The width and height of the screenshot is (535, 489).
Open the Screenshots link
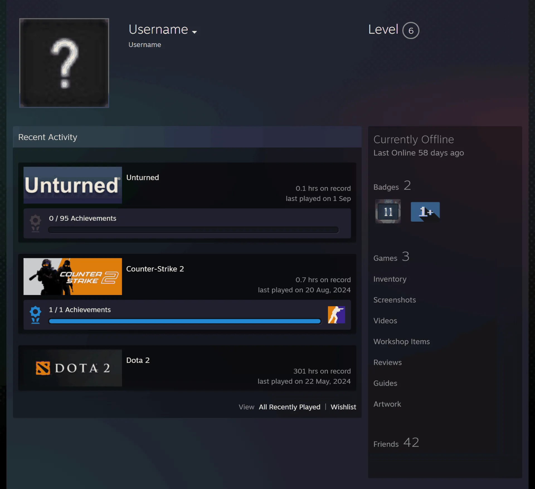point(395,300)
